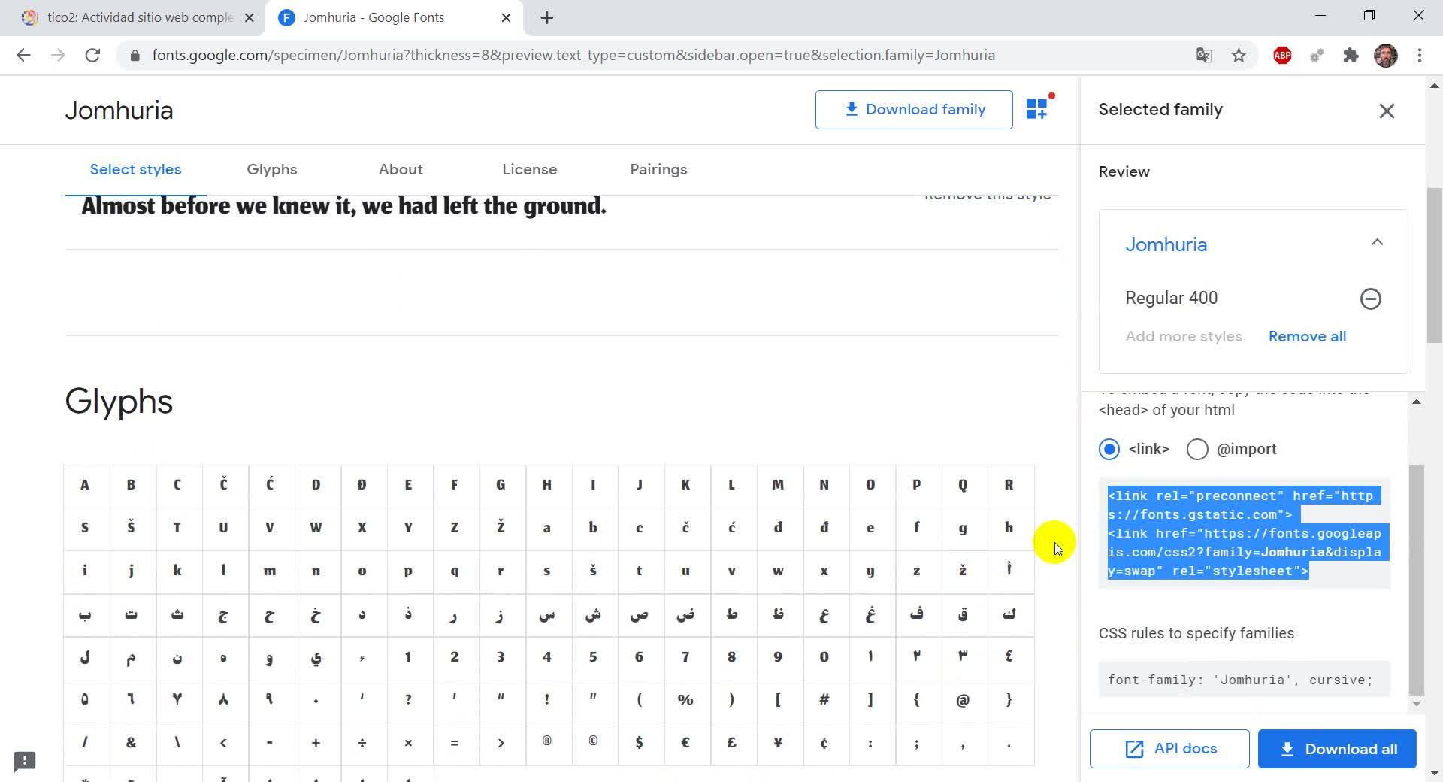Click the Remove all link
The height and width of the screenshot is (782, 1443).
click(x=1307, y=336)
